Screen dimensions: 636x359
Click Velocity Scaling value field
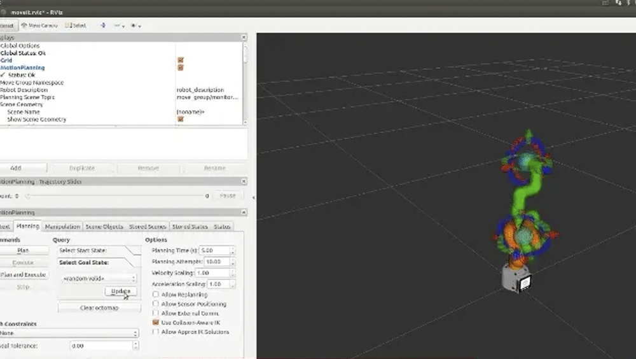212,273
